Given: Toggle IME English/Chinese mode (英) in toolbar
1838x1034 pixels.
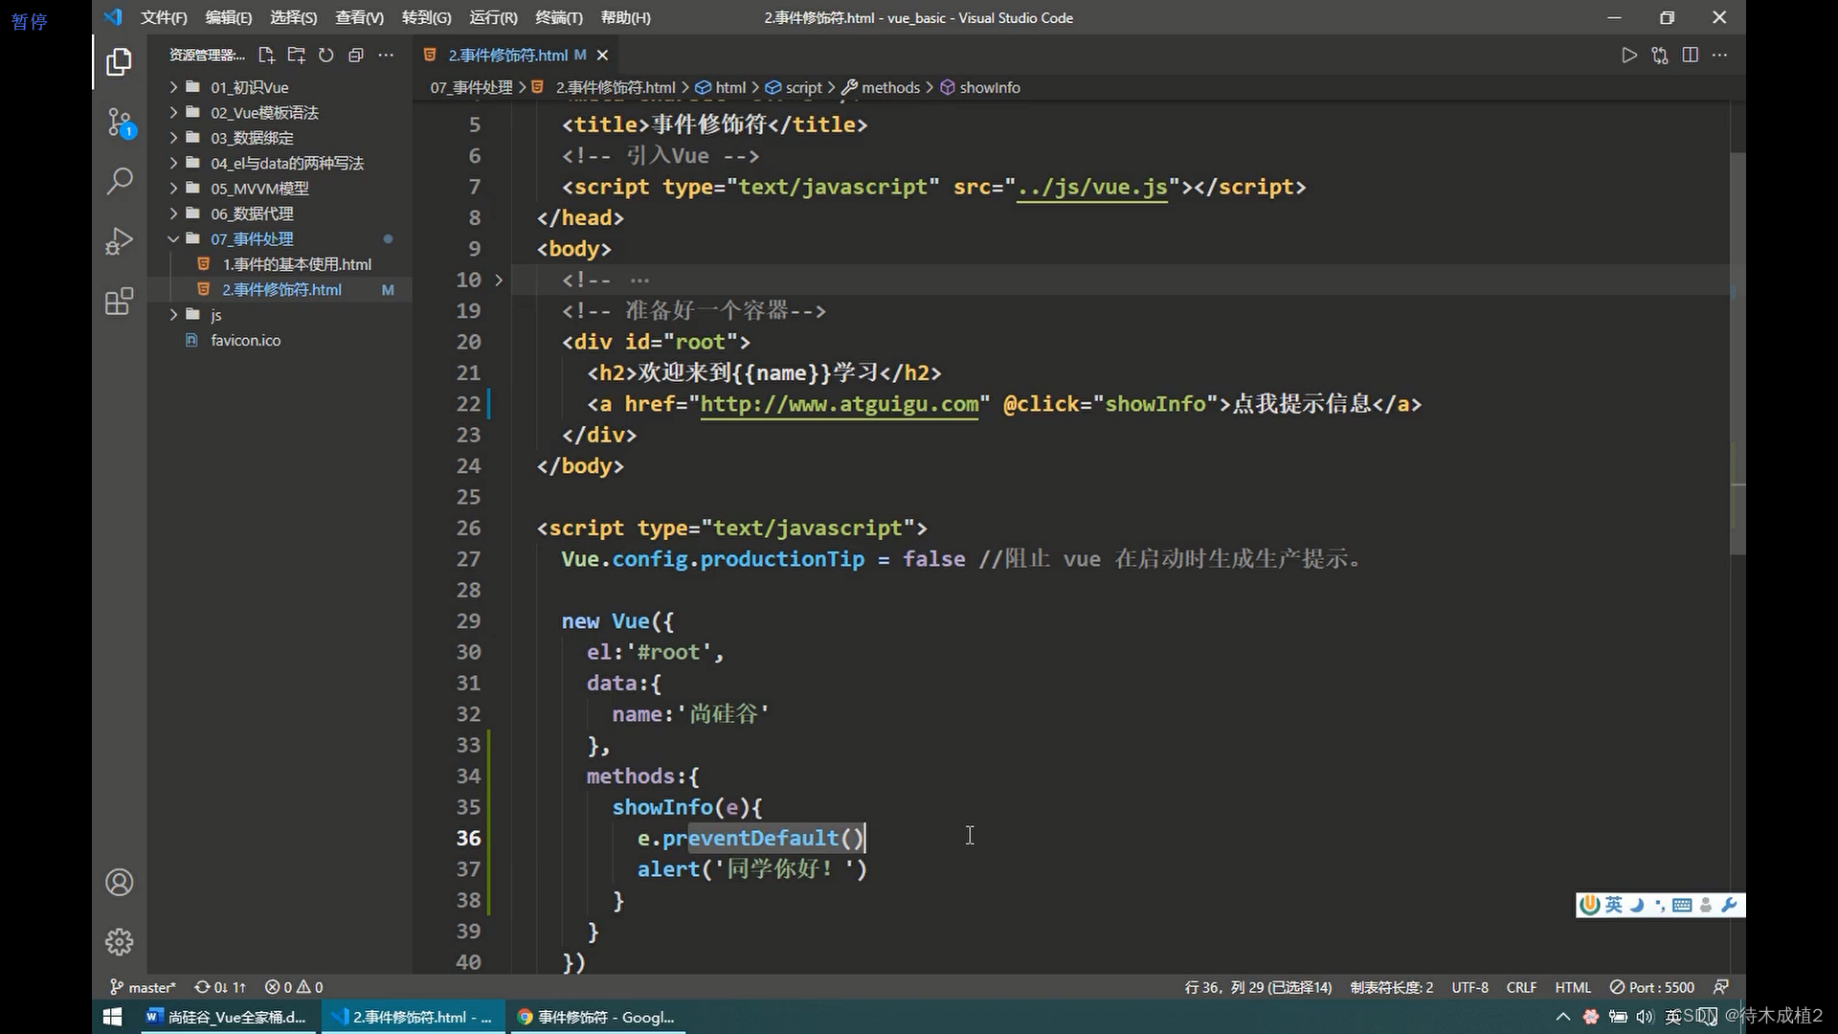Looking at the screenshot, I should pos(1614,905).
